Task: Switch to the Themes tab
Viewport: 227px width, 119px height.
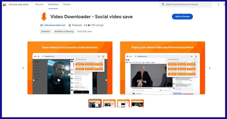Action: pos(67,5)
